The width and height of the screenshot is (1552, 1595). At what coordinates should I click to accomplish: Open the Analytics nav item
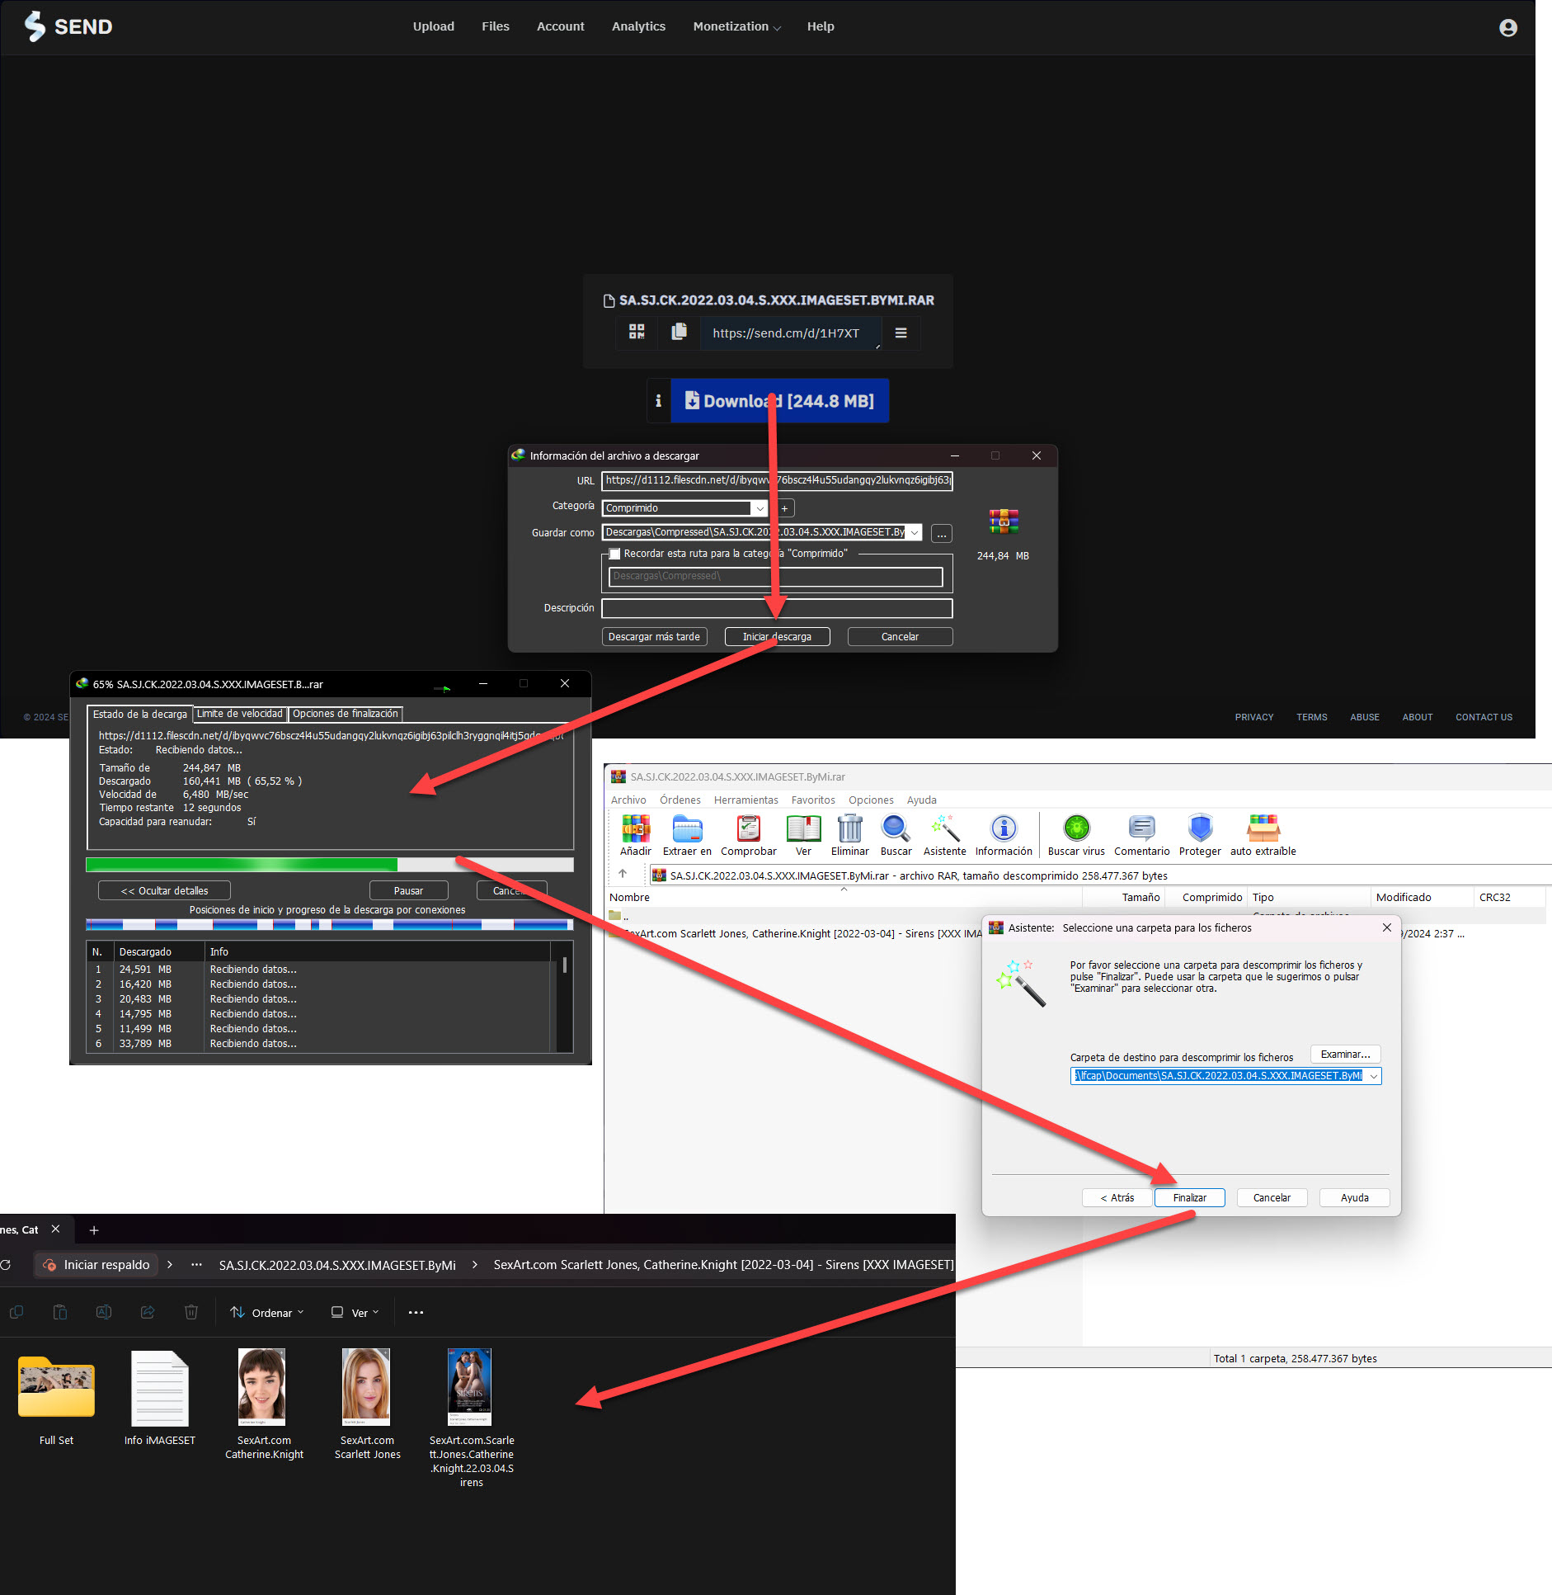pyautogui.click(x=638, y=26)
